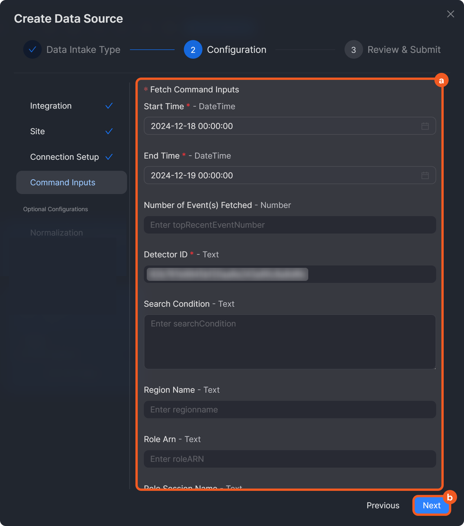
Task: Click the Role Arn input field
Action: point(289,459)
